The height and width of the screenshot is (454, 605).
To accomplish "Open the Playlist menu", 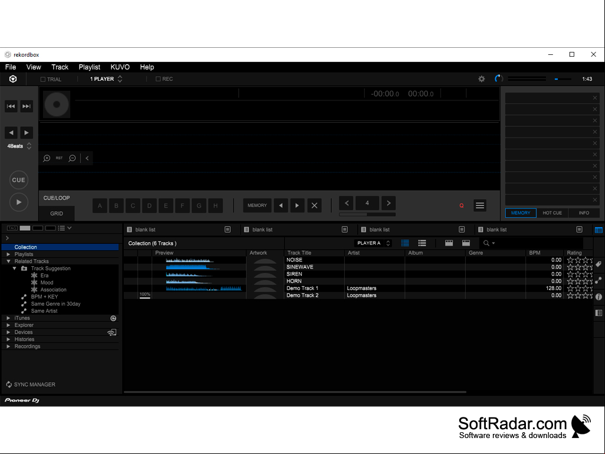I will click(89, 67).
